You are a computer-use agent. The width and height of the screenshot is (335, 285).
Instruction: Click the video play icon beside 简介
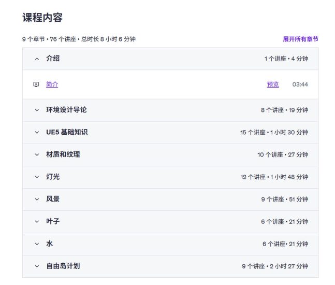coord(36,84)
